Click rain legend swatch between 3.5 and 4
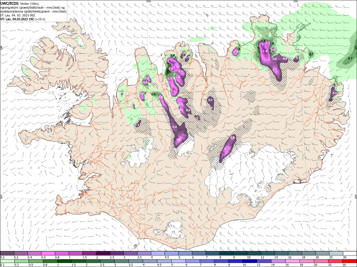The width and height of the screenshot is (357, 267). click(x=136, y=261)
